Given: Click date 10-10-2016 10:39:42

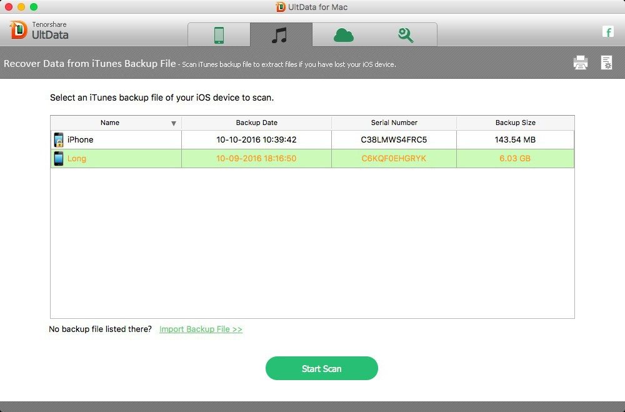Looking at the screenshot, I should 256,139.
